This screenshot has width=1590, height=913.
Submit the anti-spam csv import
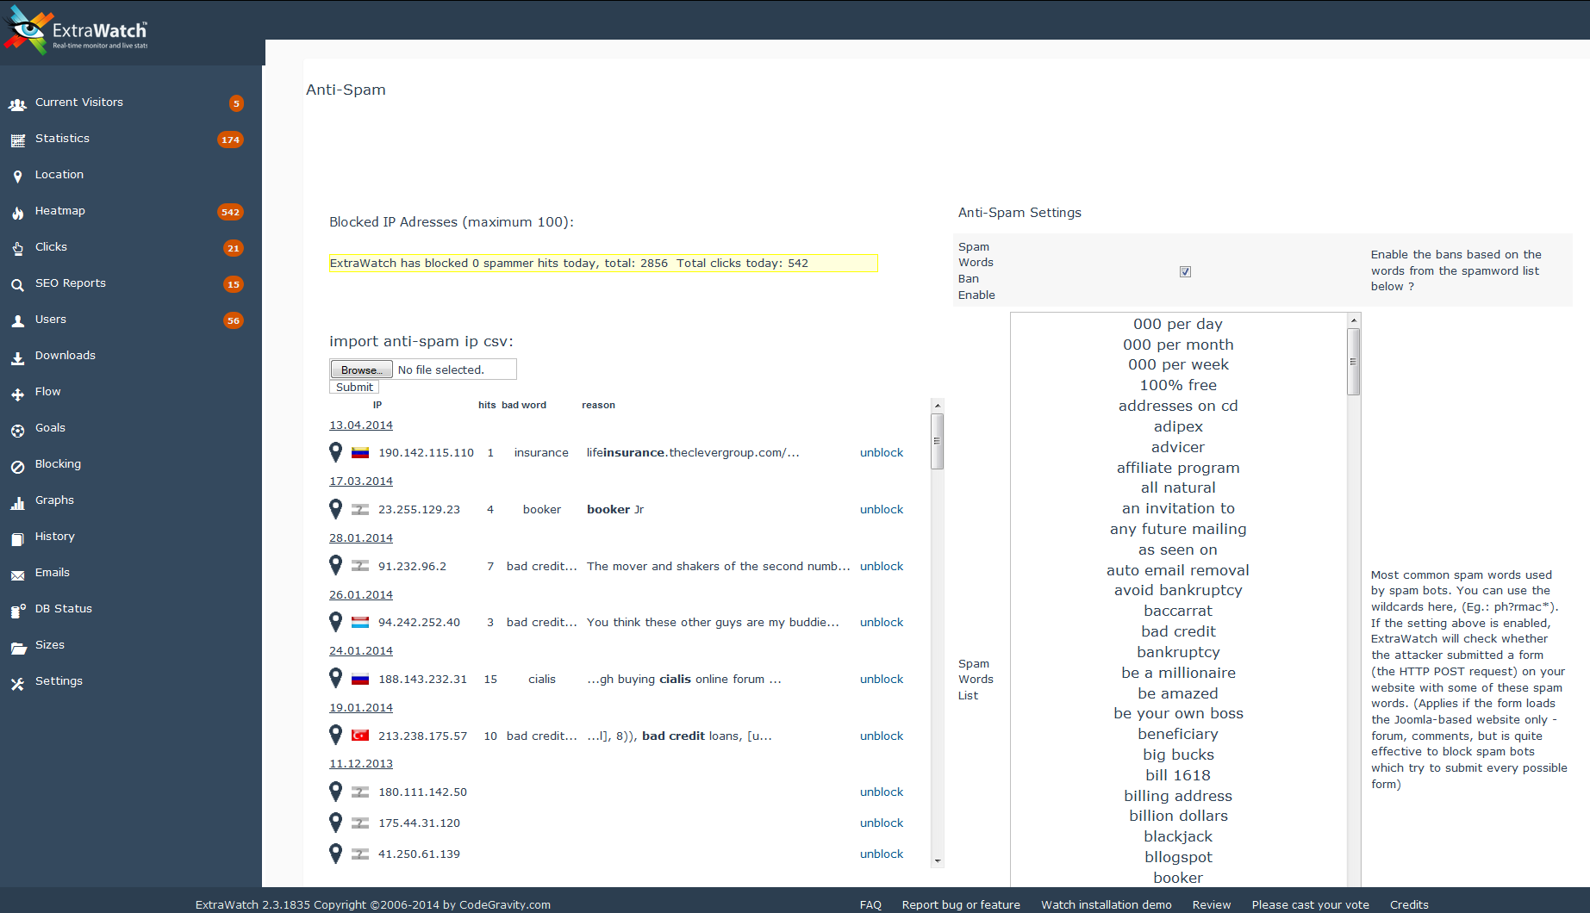tap(354, 388)
